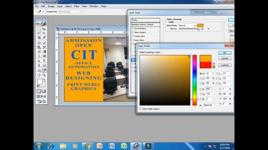The image size is (268, 150).
Task: Select Styles in Layer Style list
Action: [145, 20]
